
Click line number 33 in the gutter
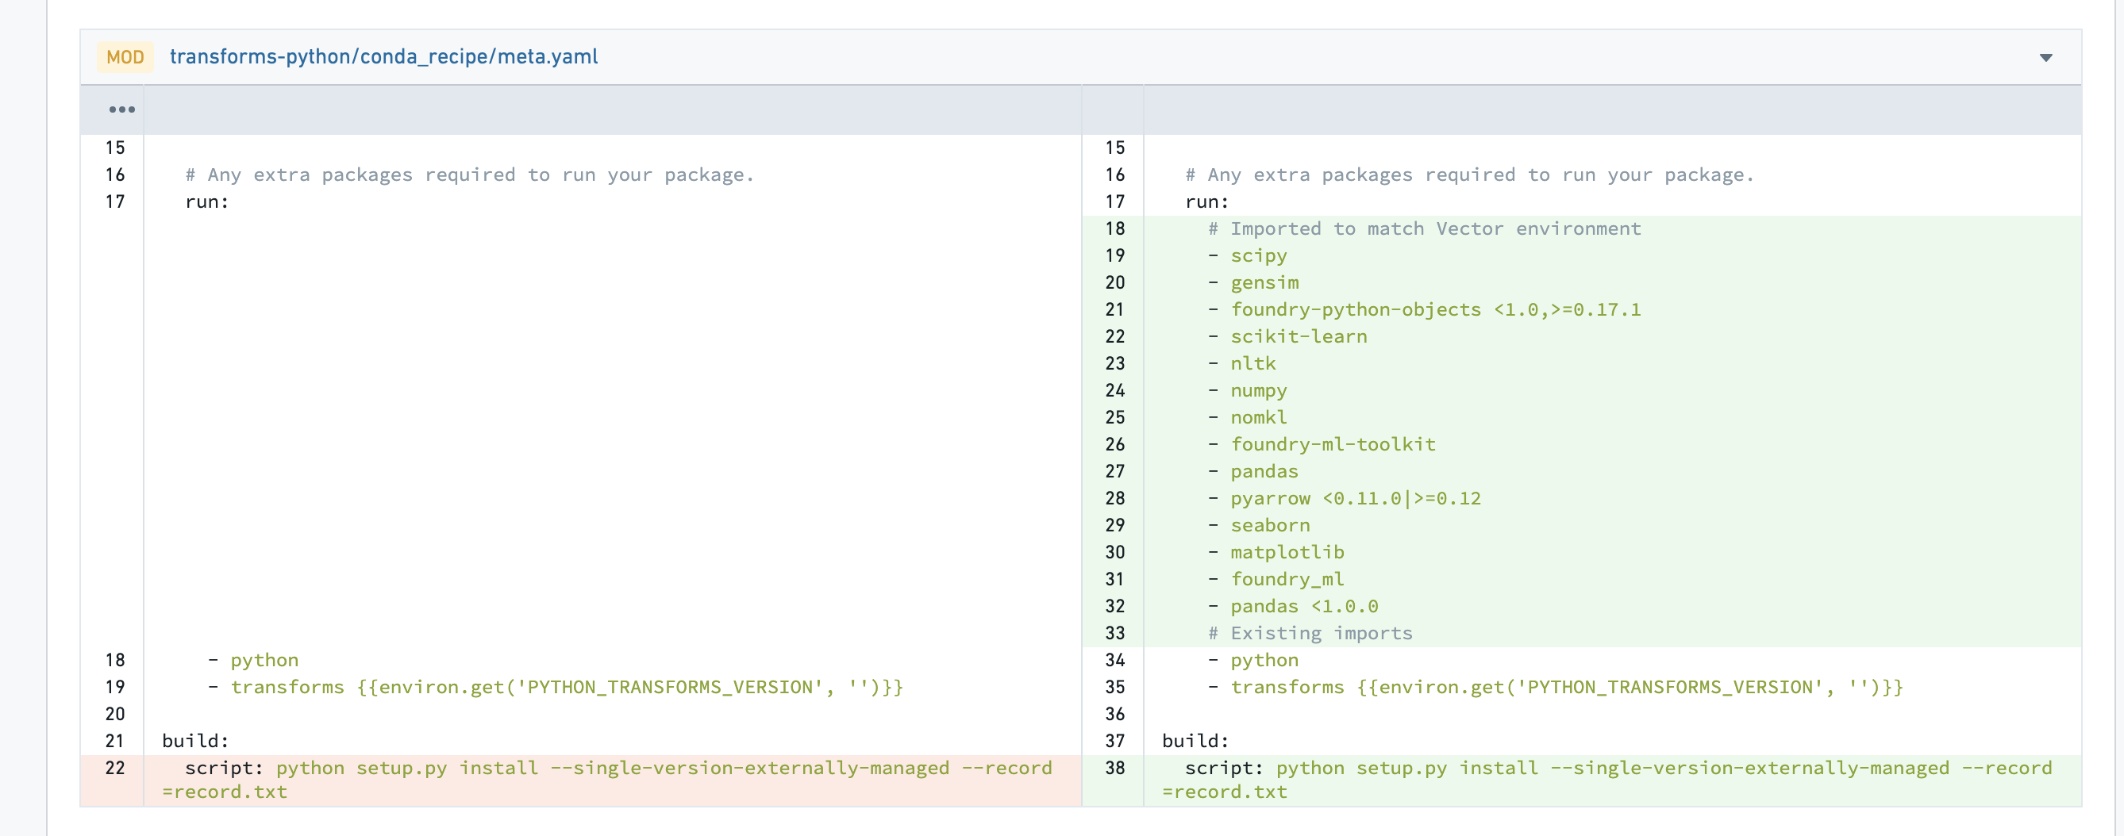coord(1114,634)
